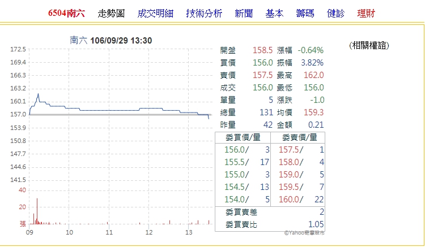The image size is (425, 247).
Task: Click ask price 159.5/ in order table
Action: 291,187
